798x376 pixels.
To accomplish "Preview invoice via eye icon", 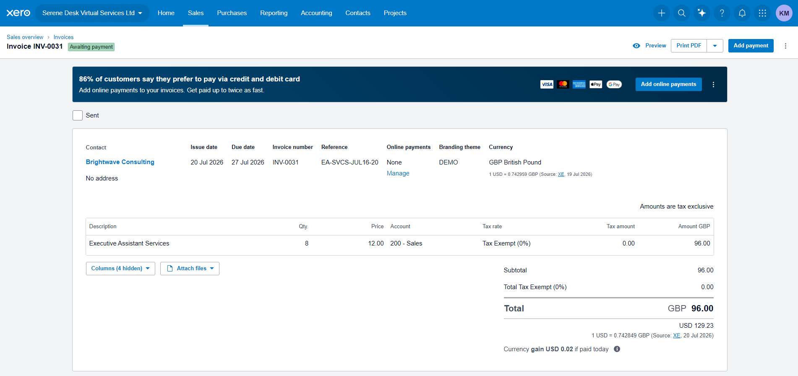I will click(636, 46).
